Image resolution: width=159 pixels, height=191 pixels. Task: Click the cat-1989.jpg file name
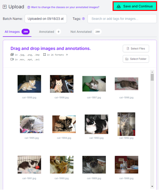point(94,178)
